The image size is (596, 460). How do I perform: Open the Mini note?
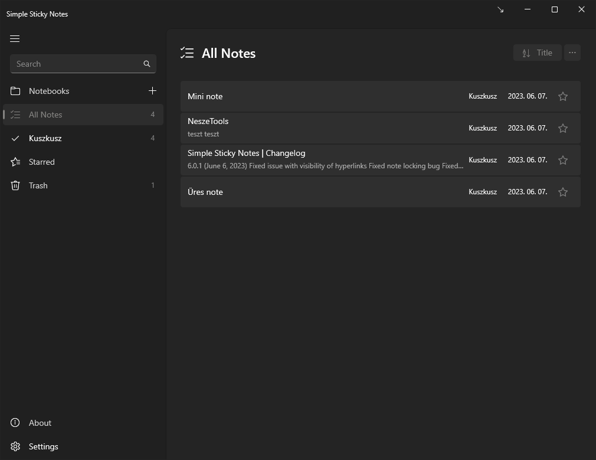(x=381, y=96)
